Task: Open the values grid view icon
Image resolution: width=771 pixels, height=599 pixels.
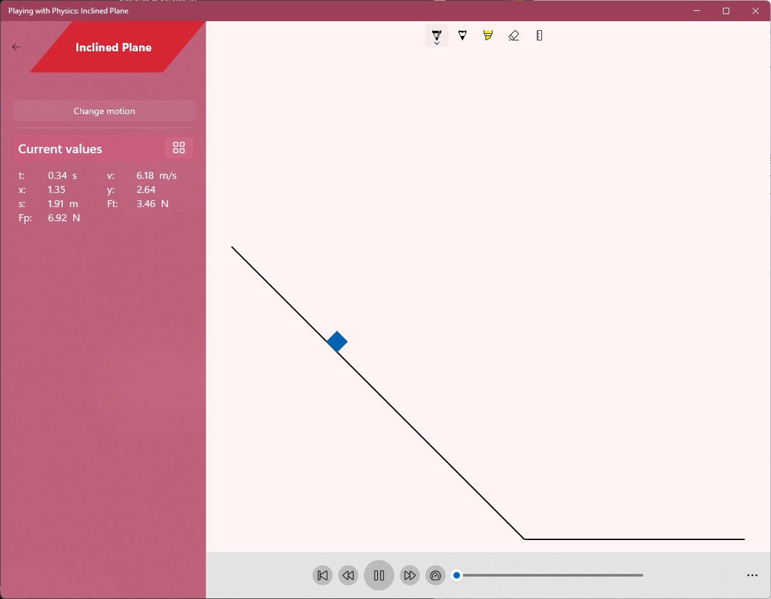Action: point(179,148)
